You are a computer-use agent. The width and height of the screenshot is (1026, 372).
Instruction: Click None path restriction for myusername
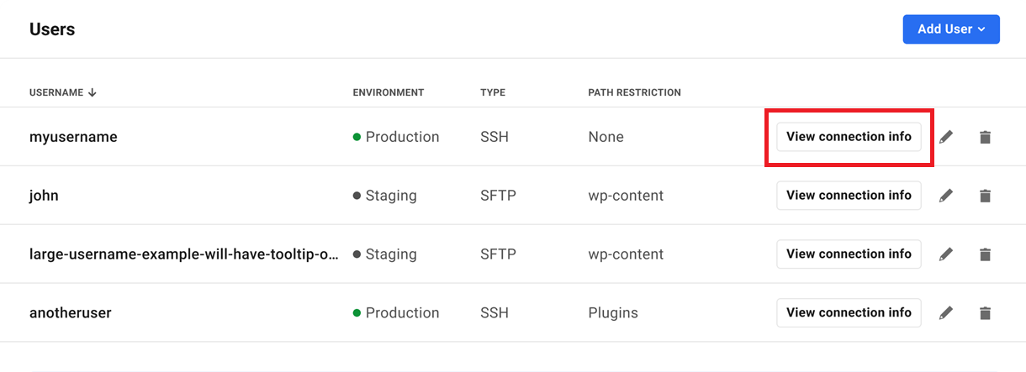[x=606, y=137]
